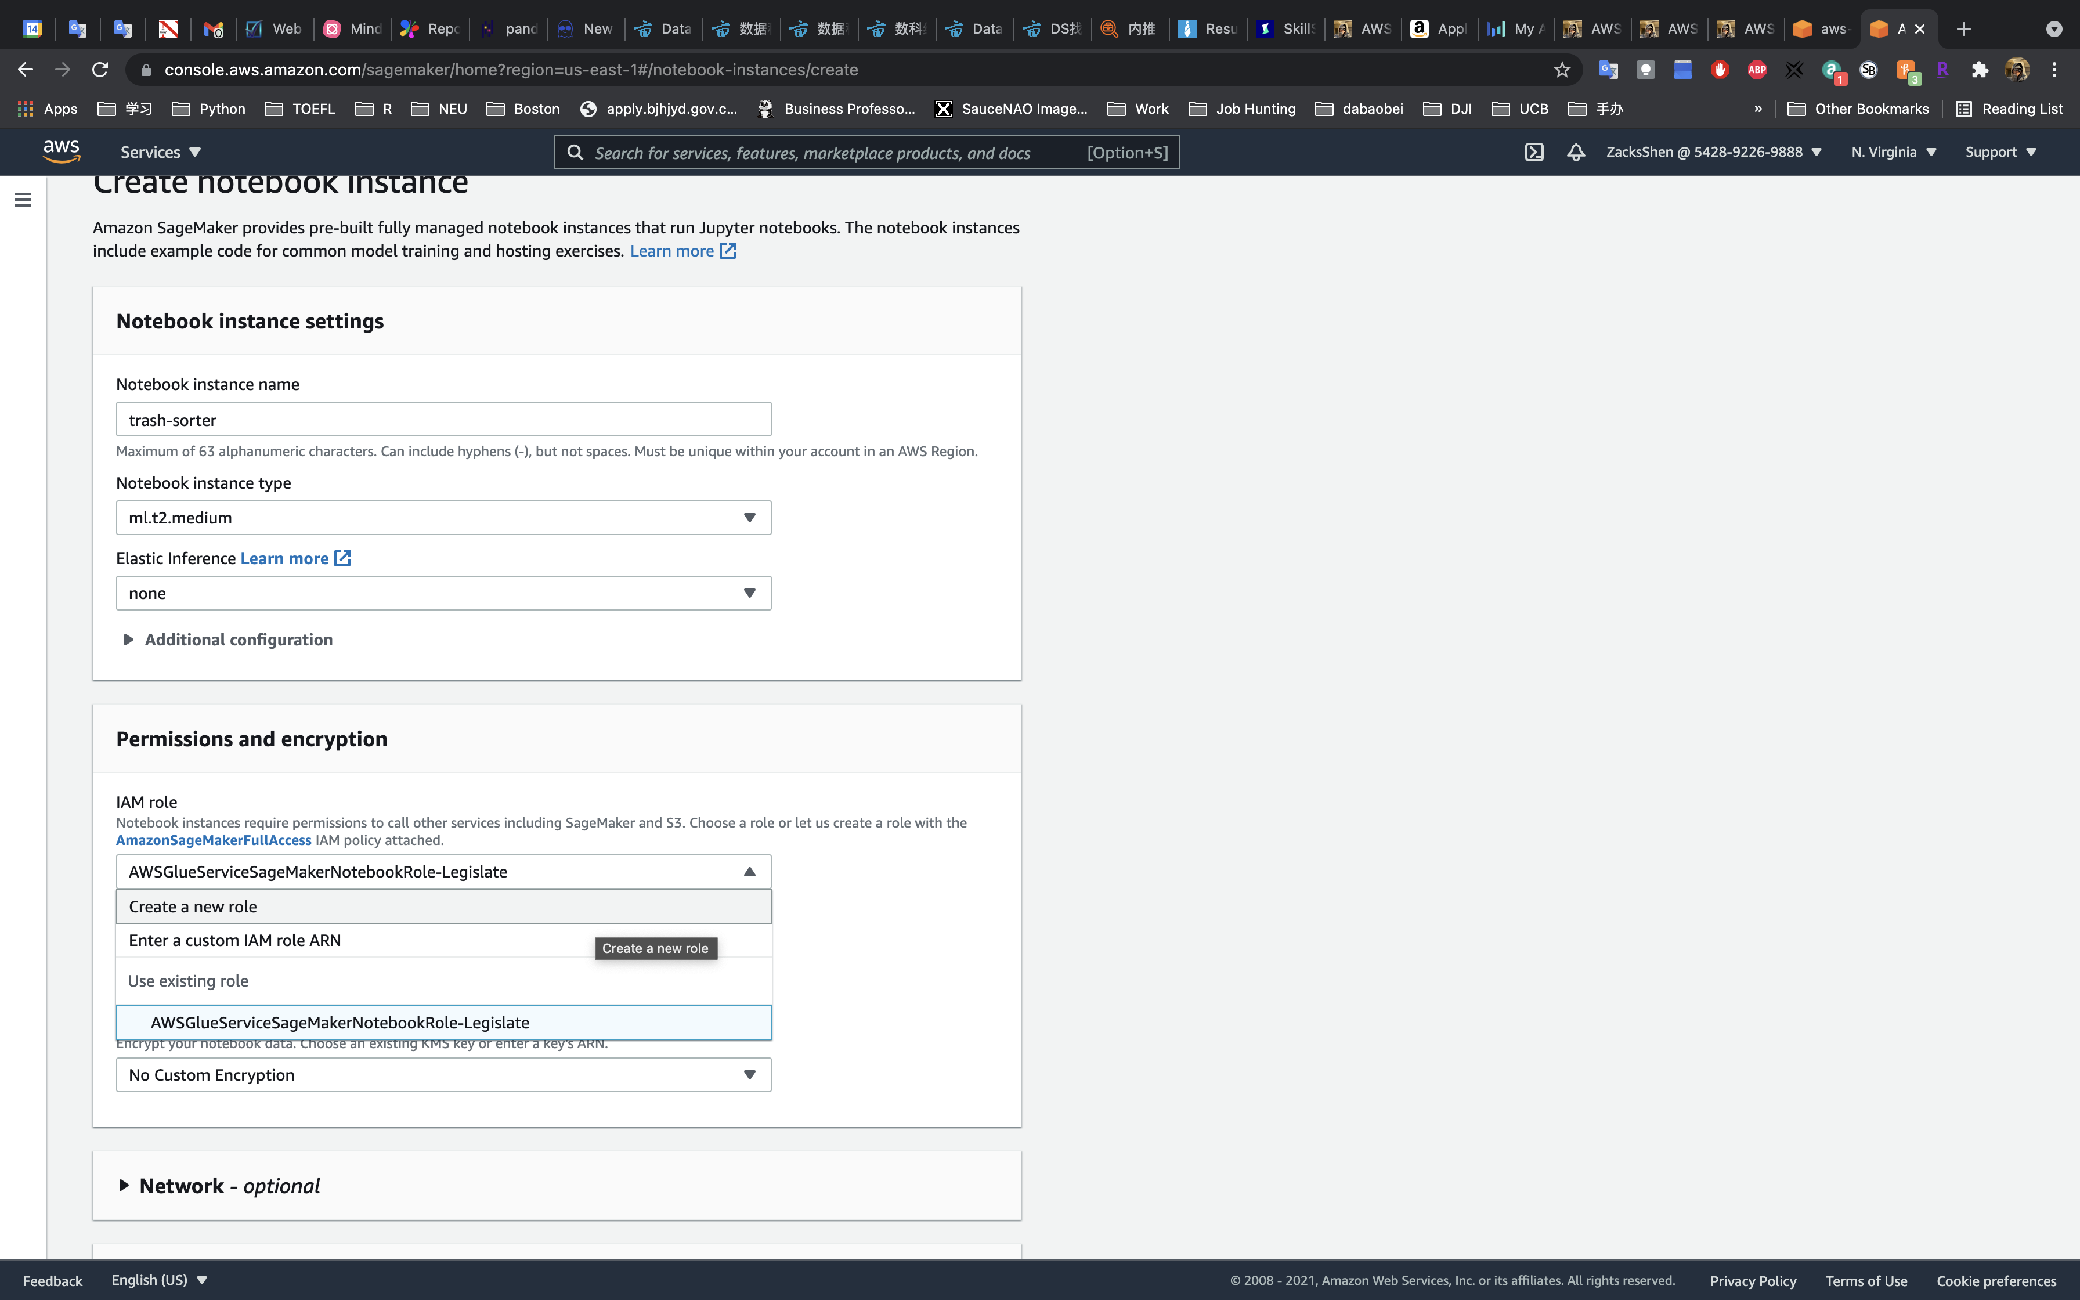Viewport: 2080px width, 1300px height.
Task: Open a new browser tab
Action: [x=1963, y=29]
